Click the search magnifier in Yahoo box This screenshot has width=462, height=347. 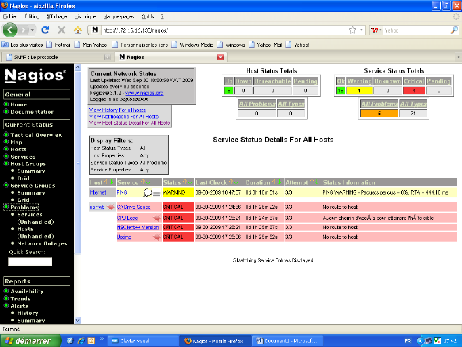point(453,30)
